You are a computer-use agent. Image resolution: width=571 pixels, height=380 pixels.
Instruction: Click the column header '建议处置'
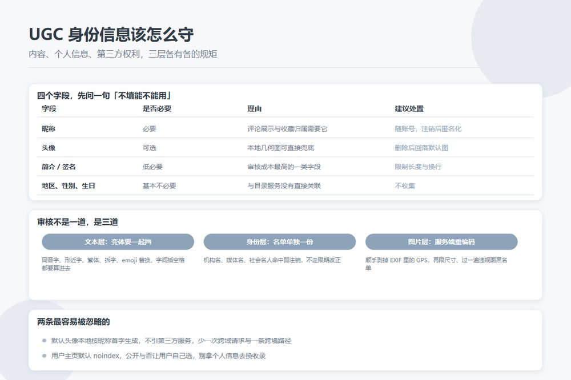[409, 108]
